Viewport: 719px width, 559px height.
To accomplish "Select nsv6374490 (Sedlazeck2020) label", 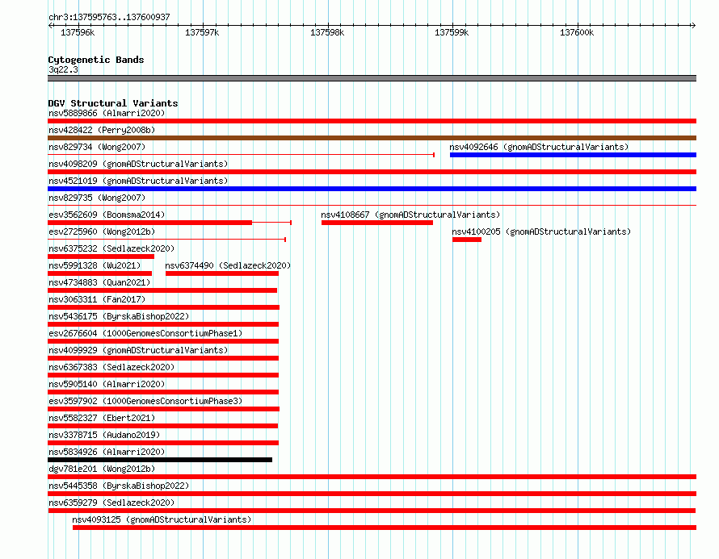I will click(x=228, y=265).
